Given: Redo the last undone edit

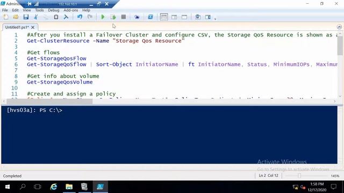Looking at the screenshot, I should pos(90,17).
